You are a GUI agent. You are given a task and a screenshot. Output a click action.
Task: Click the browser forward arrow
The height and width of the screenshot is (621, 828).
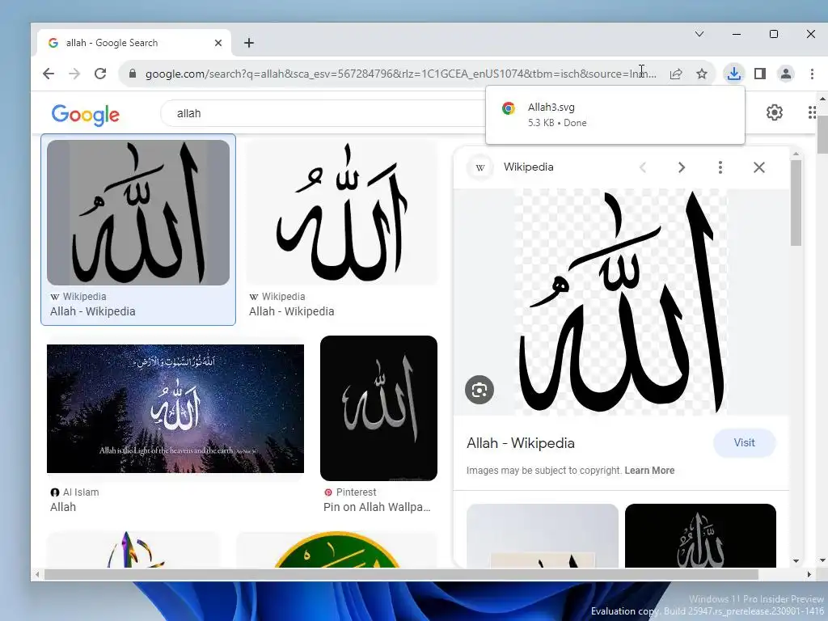pos(74,74)
